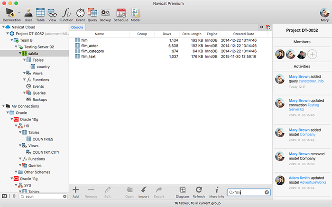
Task: Focus the sidebar coun search field
Action: click(43, 197)
